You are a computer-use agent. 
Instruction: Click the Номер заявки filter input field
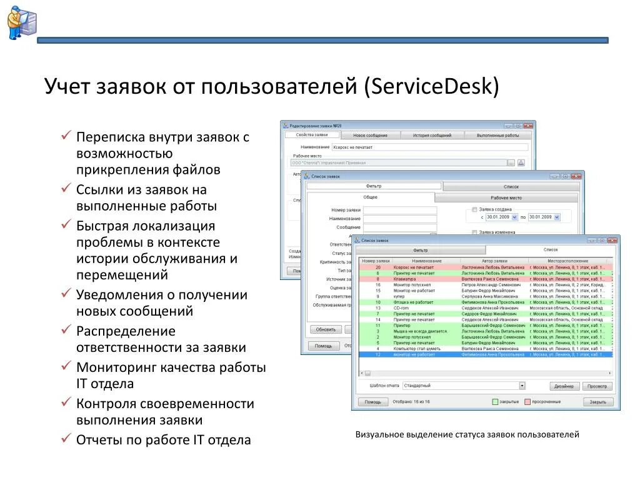400,210
